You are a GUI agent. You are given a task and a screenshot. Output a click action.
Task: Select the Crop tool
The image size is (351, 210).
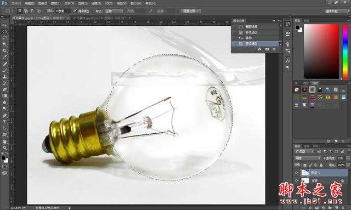[4, 50]
